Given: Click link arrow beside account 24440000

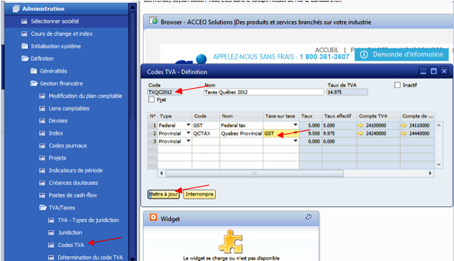Looking at the screenshot, I should 404,134.
